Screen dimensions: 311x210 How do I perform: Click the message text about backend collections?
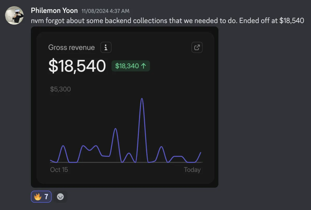167,20
